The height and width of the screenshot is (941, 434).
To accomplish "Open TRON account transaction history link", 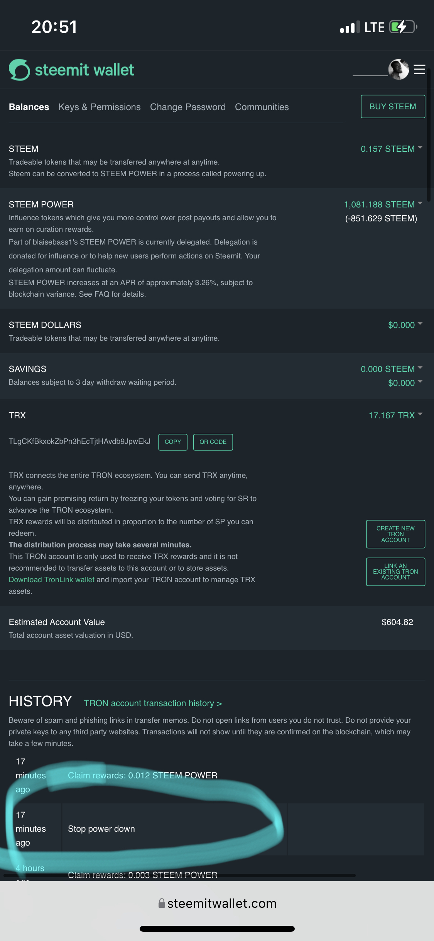I will tap(153, 703).
